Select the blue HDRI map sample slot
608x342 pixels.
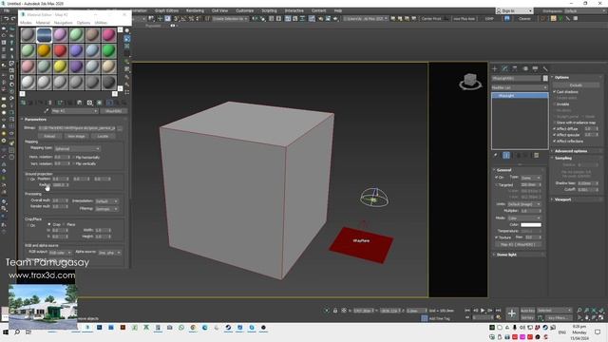[x=45, y=35]
